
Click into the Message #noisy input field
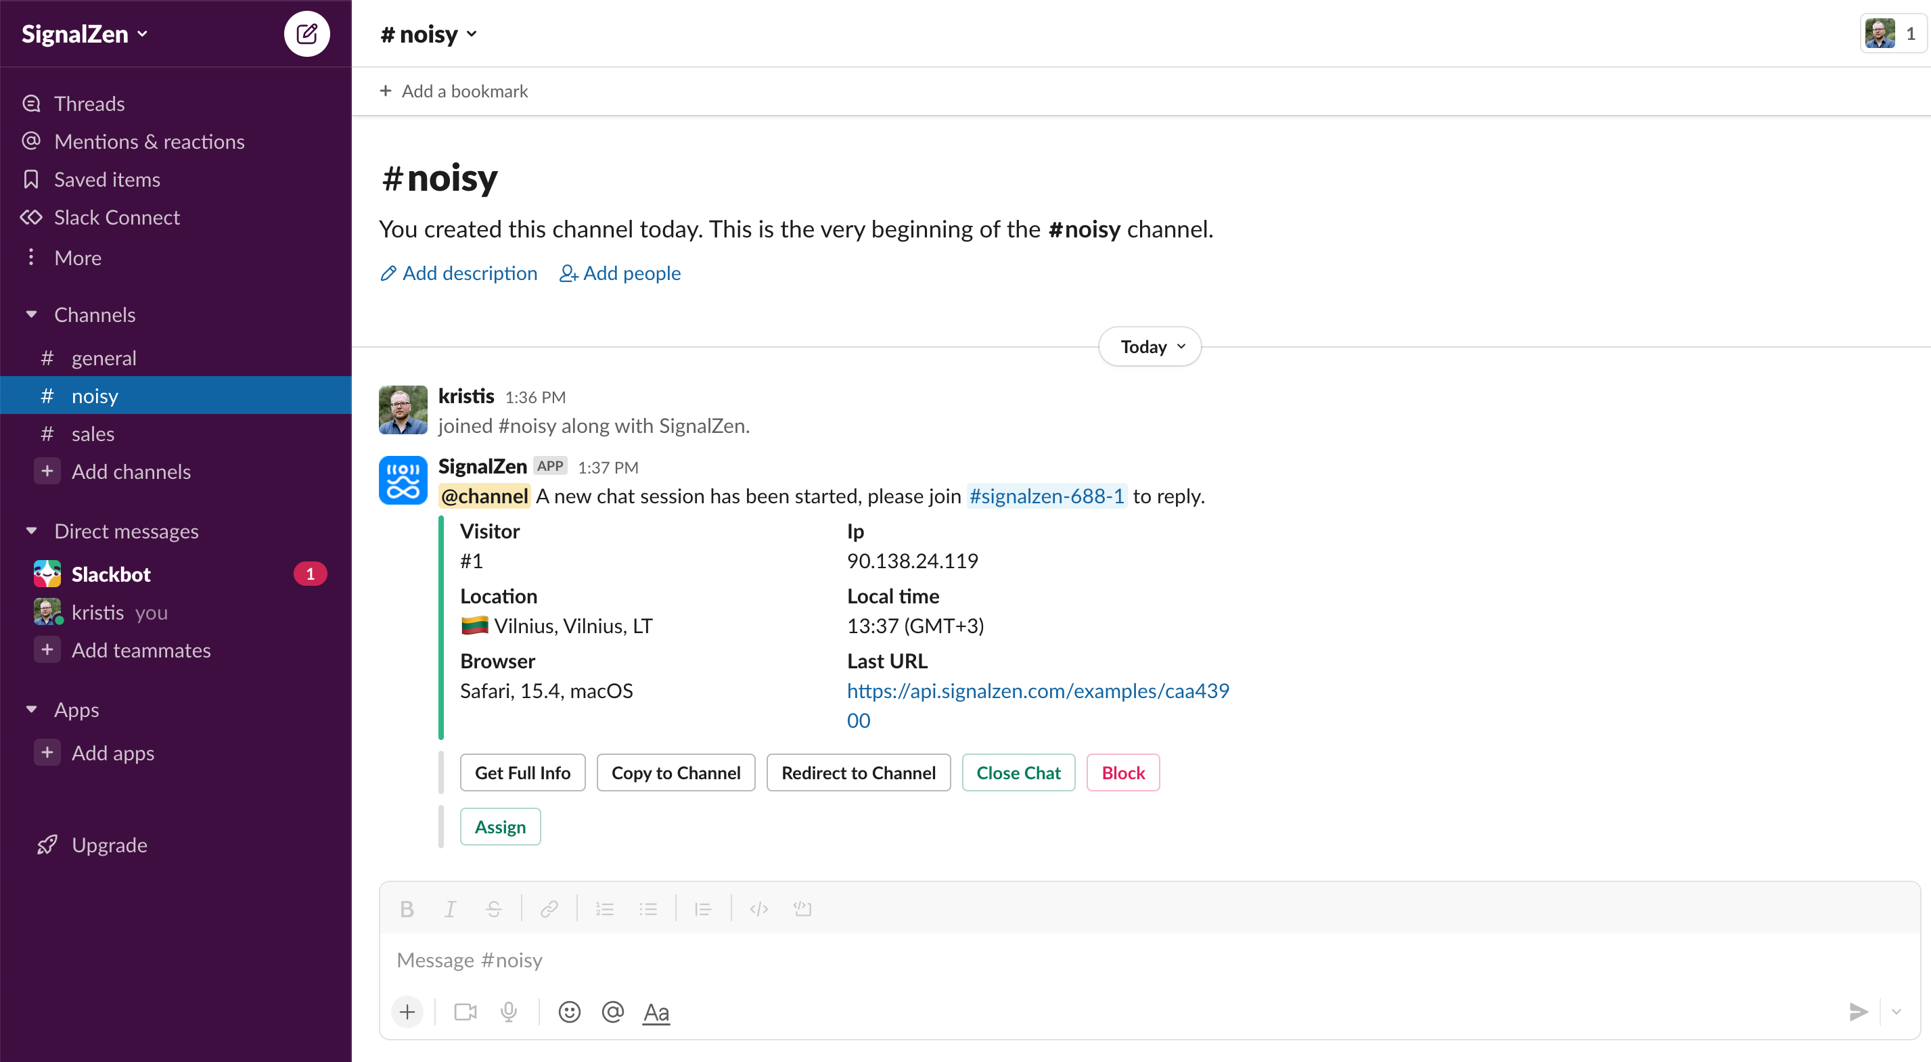pos(1150,960)
